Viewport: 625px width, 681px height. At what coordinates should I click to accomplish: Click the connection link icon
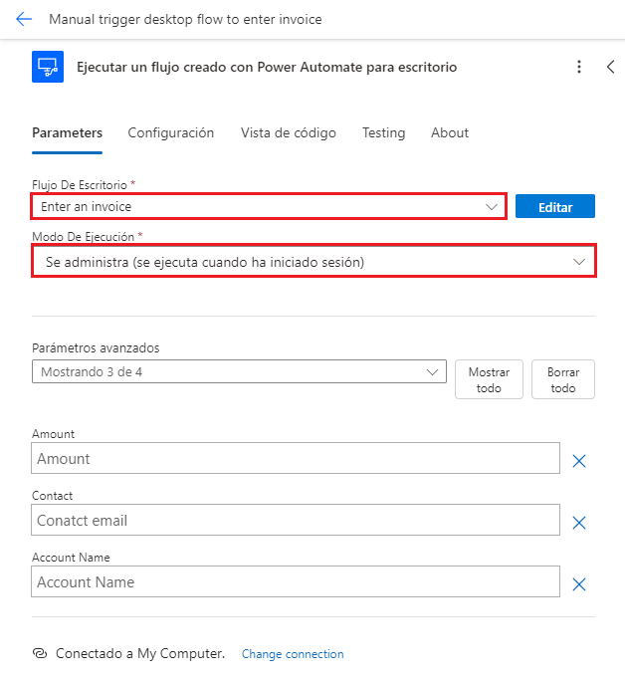coord(40,654)
